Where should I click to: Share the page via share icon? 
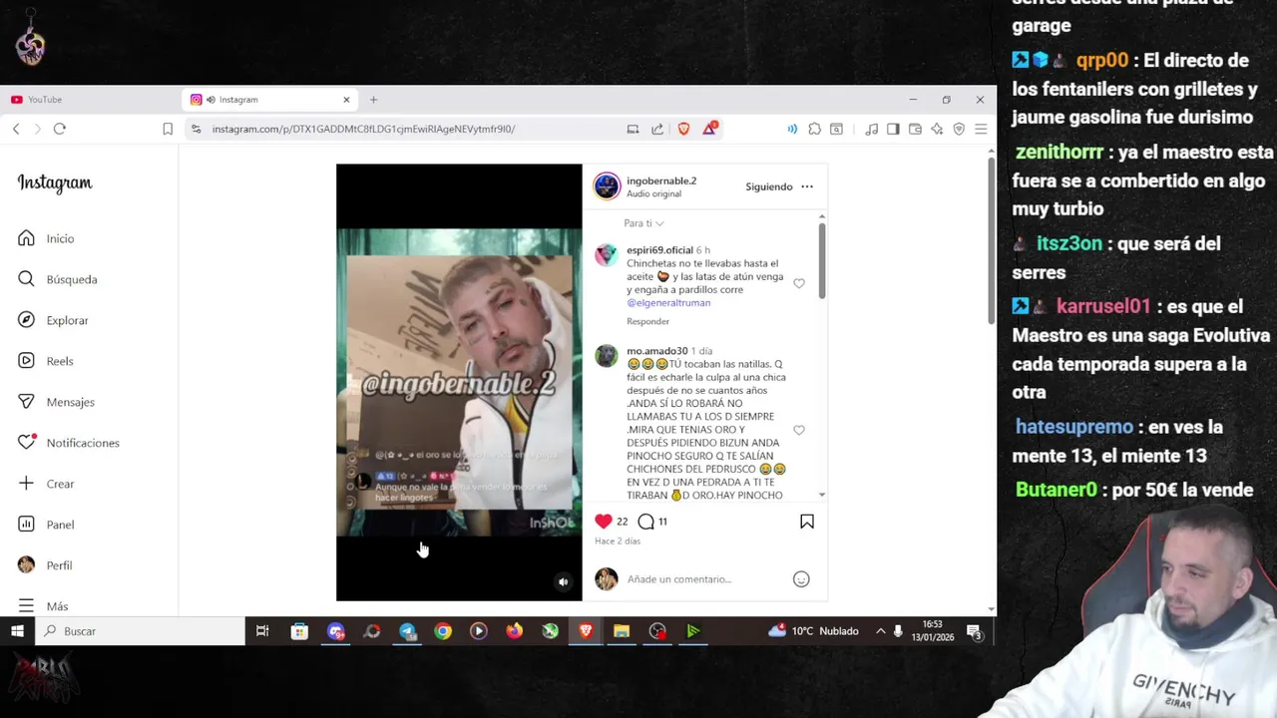pos(657,129)
